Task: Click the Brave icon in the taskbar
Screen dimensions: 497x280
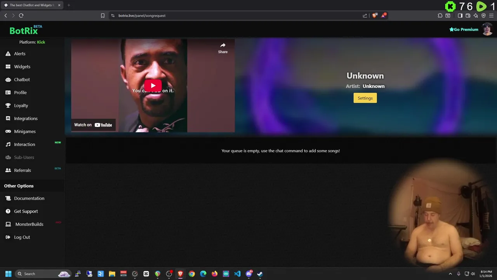Action: [x=180, y=274]
